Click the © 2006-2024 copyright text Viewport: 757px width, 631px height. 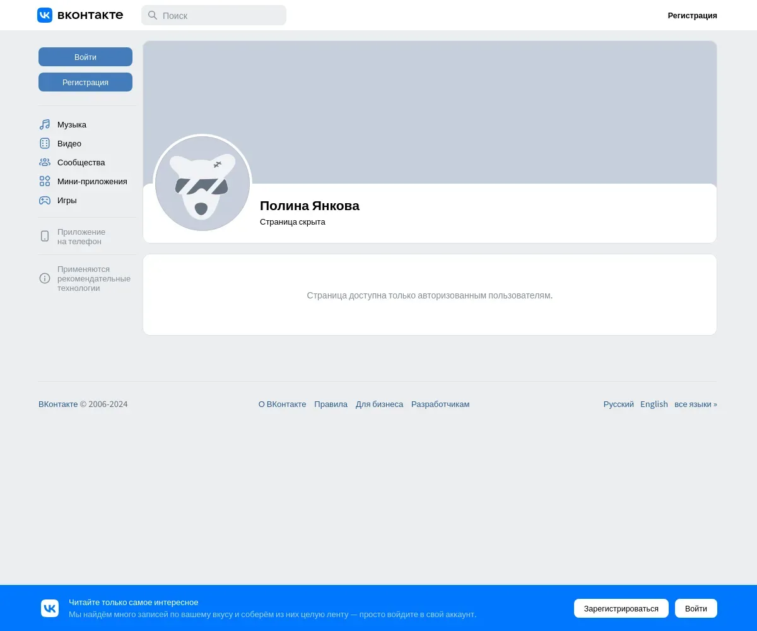104,404
